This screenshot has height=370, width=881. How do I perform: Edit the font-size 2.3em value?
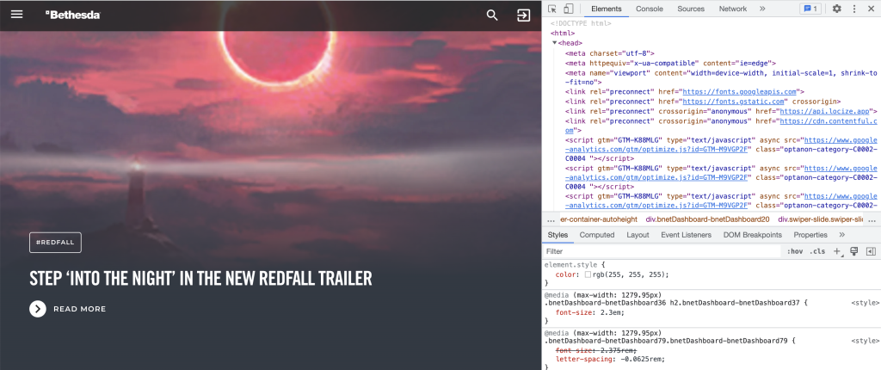click(609, 312)
